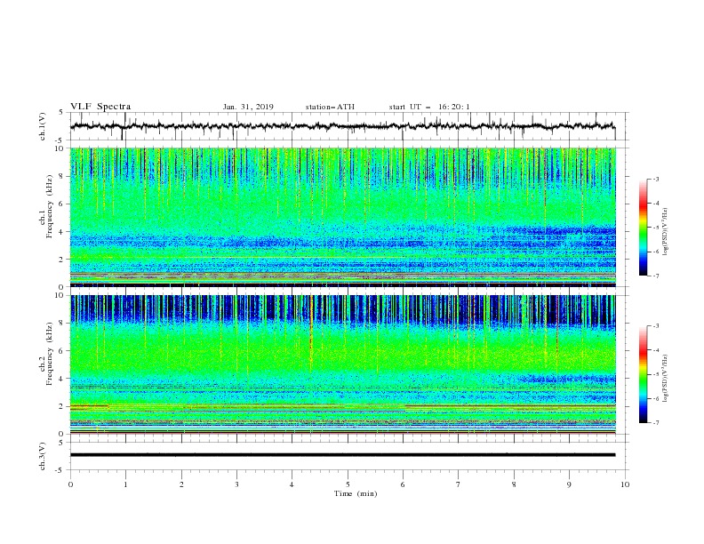Click the "-3" tick on upper color bar
The width and height of the screenshot is (704, 544).
pyautogui.click(x=656, y=179)
